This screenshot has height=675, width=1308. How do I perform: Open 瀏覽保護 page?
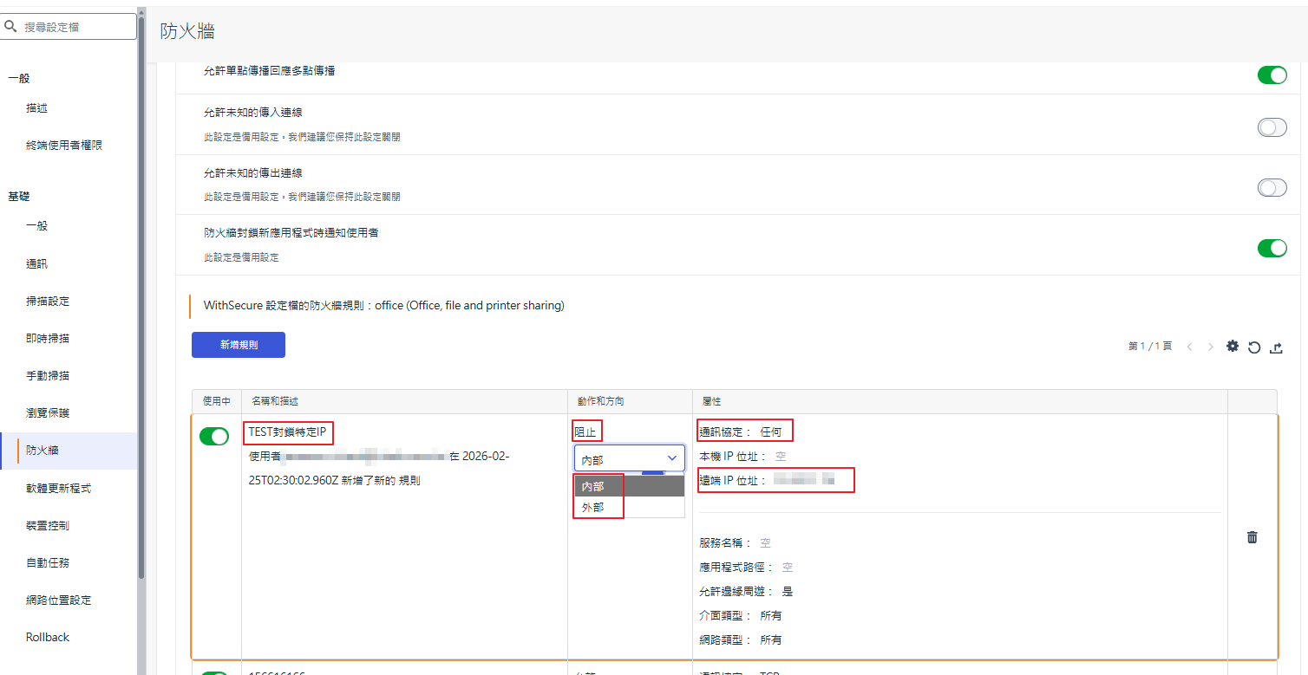coord(48,413)
